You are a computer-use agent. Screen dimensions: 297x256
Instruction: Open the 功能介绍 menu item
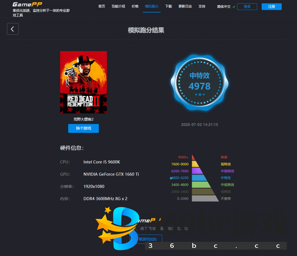pos(118,6)
